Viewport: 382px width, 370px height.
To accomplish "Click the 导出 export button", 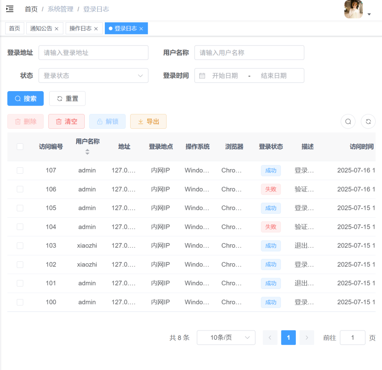I will tap(148, 121).
